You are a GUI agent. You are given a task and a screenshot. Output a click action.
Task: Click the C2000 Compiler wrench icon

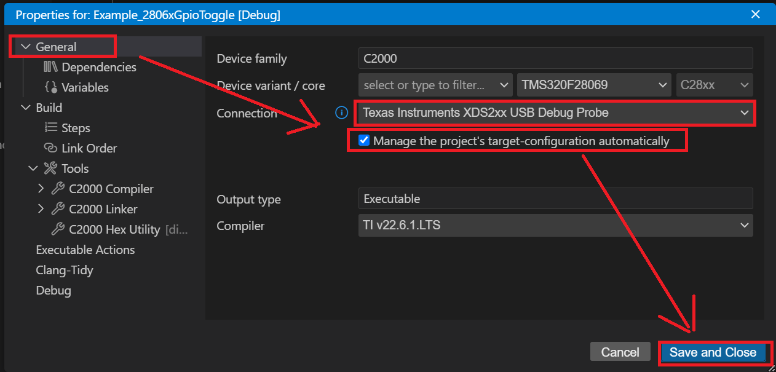[58, 189]
